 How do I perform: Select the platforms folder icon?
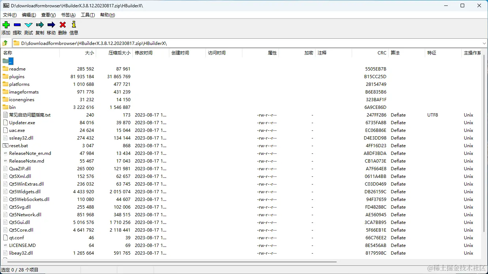[x=5, y=84]
